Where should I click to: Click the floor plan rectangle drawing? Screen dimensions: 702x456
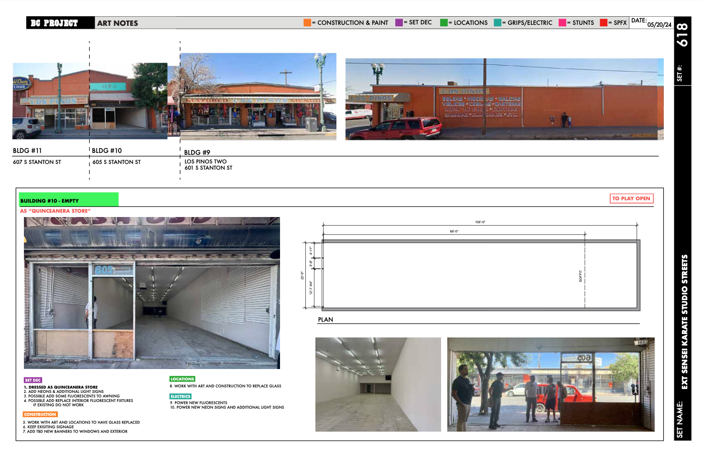click(481, 275)
